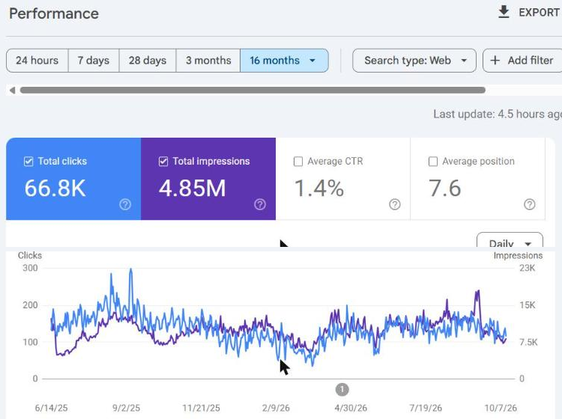Open help icon for Average CTR
This screenshot has width=562, height=419.
pyautogui.click(x=395, y=204)
